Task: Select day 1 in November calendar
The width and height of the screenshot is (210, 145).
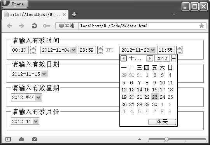Action: coord(147,75)
